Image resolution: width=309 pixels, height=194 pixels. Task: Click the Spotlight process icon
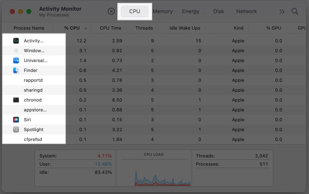pos(16,129)
